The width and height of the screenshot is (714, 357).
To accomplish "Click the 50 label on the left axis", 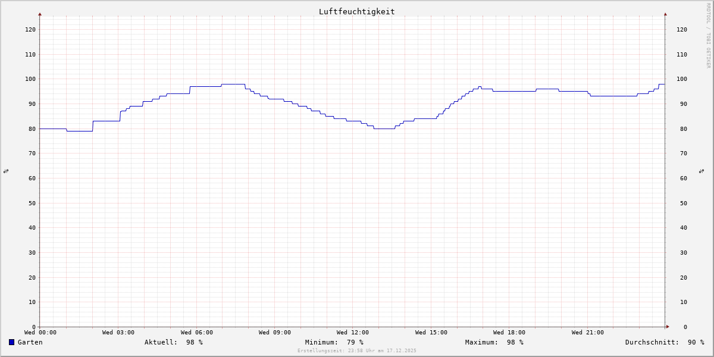I will [x=31, y=203].
